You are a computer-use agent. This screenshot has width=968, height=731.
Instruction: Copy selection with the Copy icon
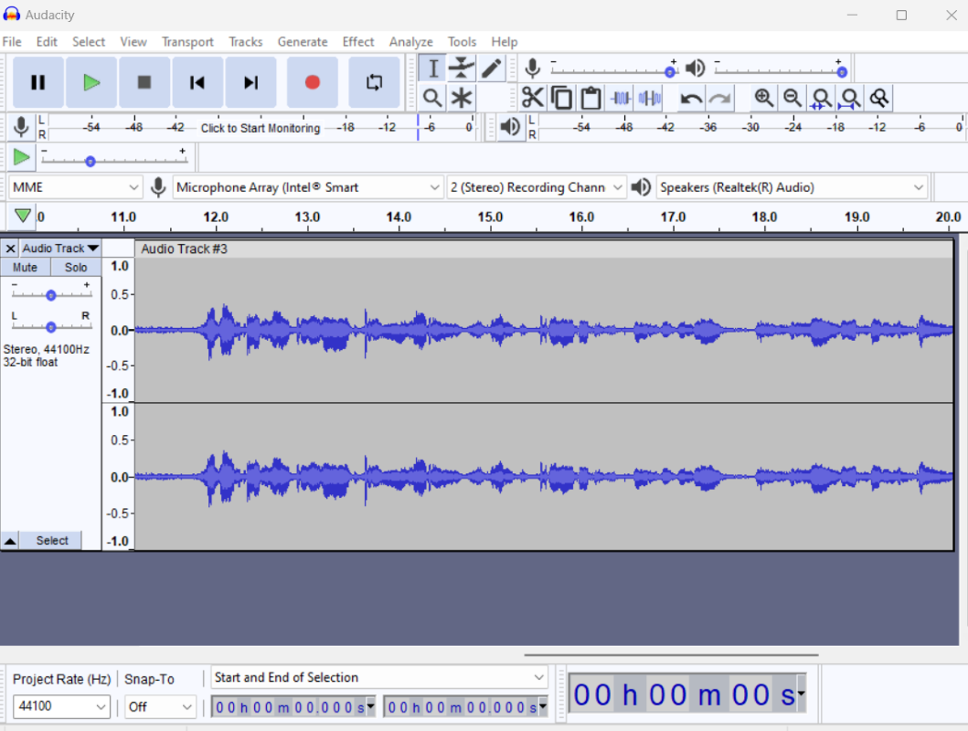[x=562, y=98]
